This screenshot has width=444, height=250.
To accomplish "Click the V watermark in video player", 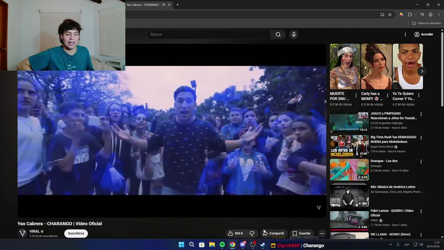I will point(319,208).
